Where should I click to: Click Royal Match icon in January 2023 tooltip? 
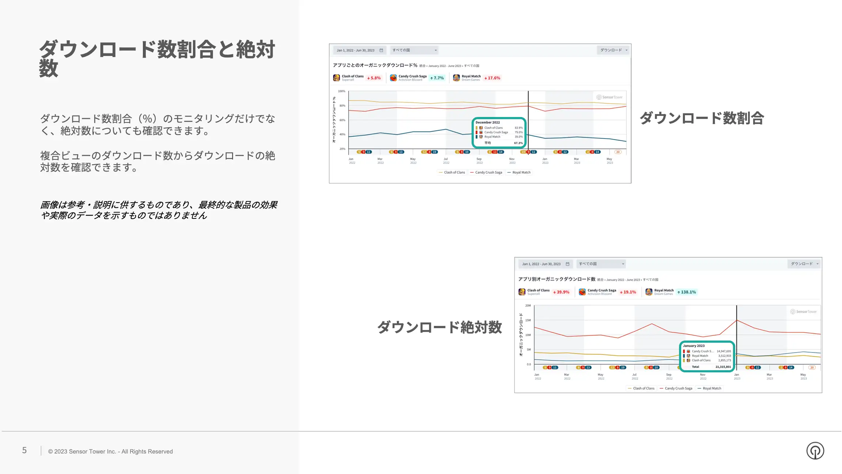click(x=689, y=356)
